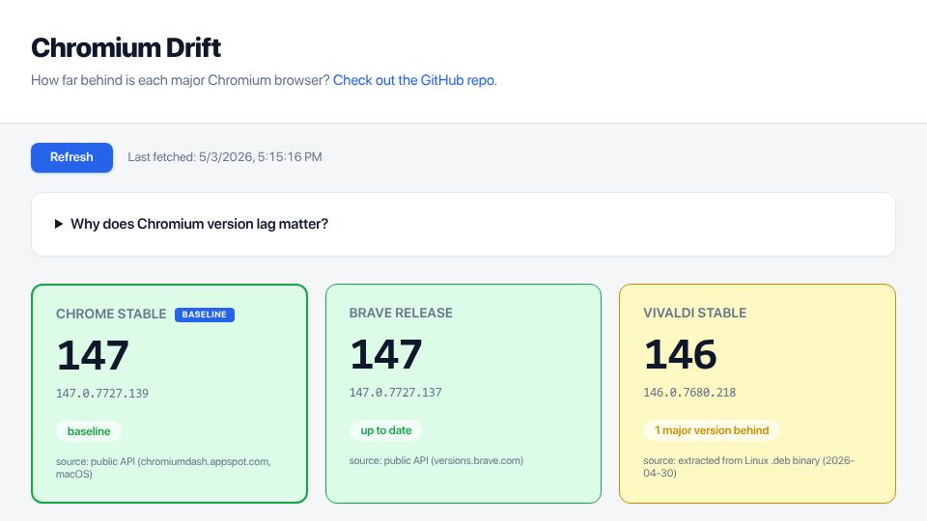Click Chrome's version string 147.0.7727.139

(x=102, y=394)
